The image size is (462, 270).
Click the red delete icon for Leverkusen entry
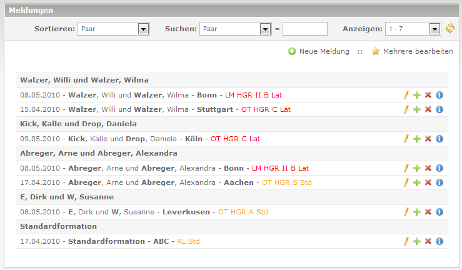pyautogui.click(x=428, y=212)
